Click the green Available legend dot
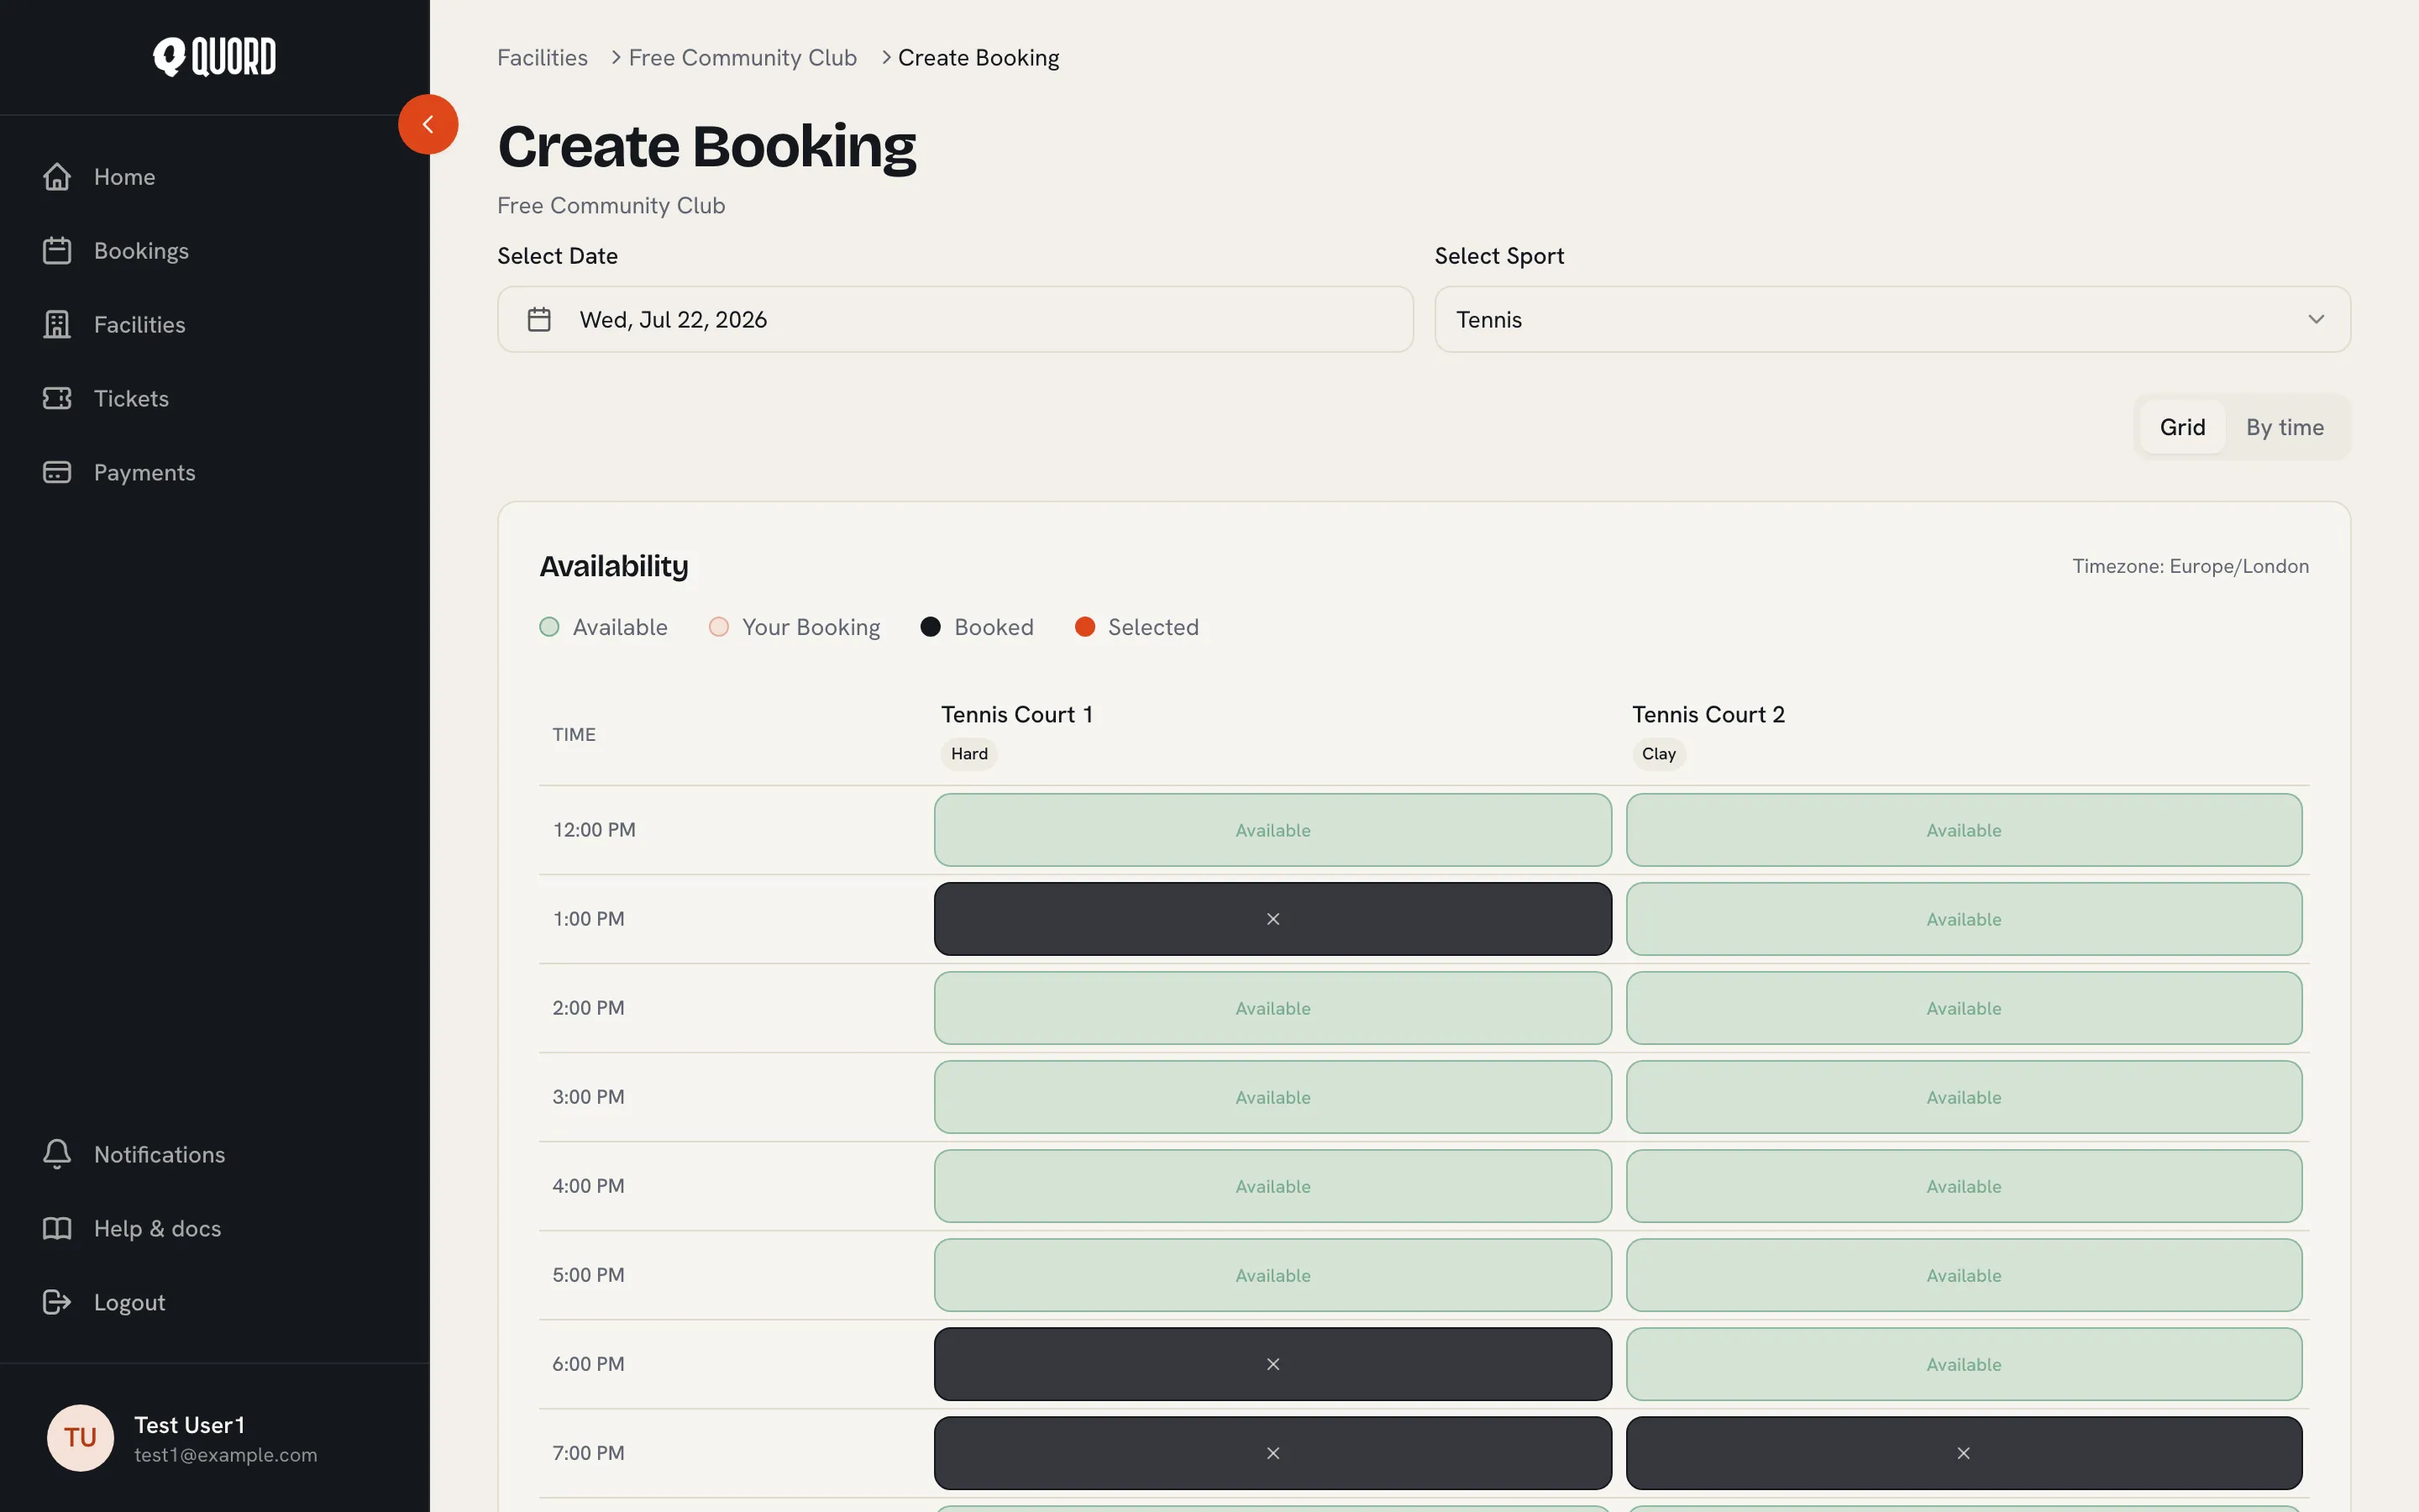2419x1512 pixels. click(x=548, y=627)
